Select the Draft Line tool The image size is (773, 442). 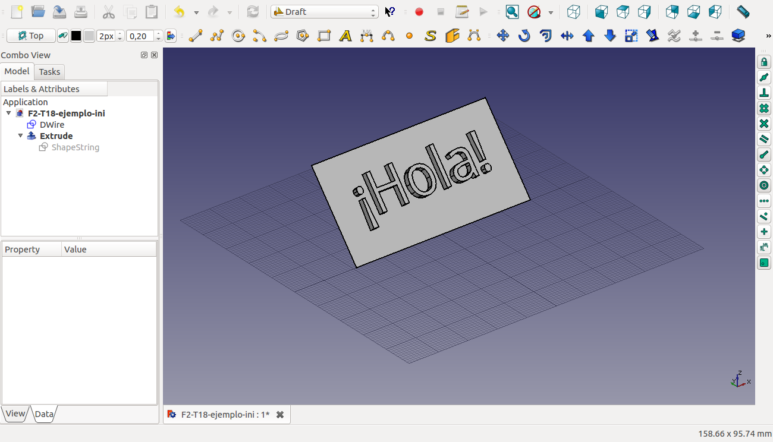(196, 36)
